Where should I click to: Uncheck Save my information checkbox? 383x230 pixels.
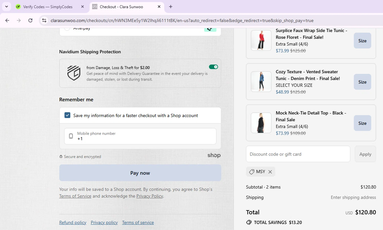67,115
